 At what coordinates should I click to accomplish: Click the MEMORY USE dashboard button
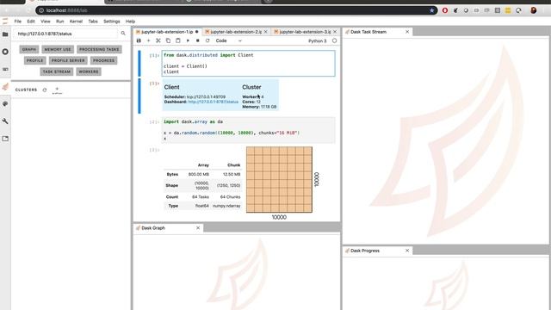coord(58,49)
